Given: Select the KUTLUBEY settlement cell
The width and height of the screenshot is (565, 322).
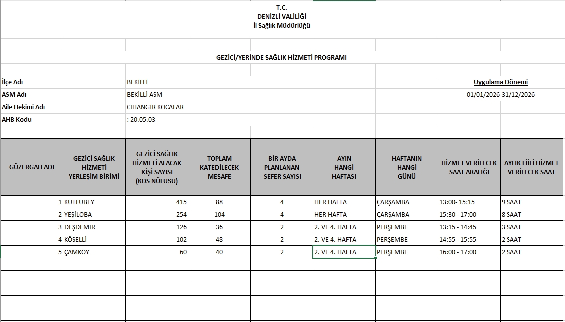Looking at the screenshot, I should click(x=94, y=202).
